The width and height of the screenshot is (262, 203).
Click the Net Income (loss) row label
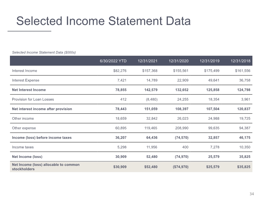coord(27,157)
